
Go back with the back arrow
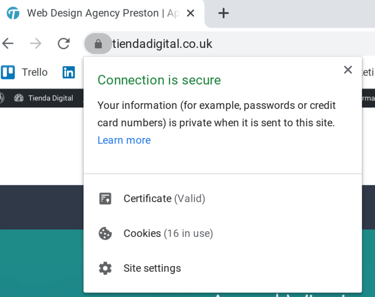(8, 44)
